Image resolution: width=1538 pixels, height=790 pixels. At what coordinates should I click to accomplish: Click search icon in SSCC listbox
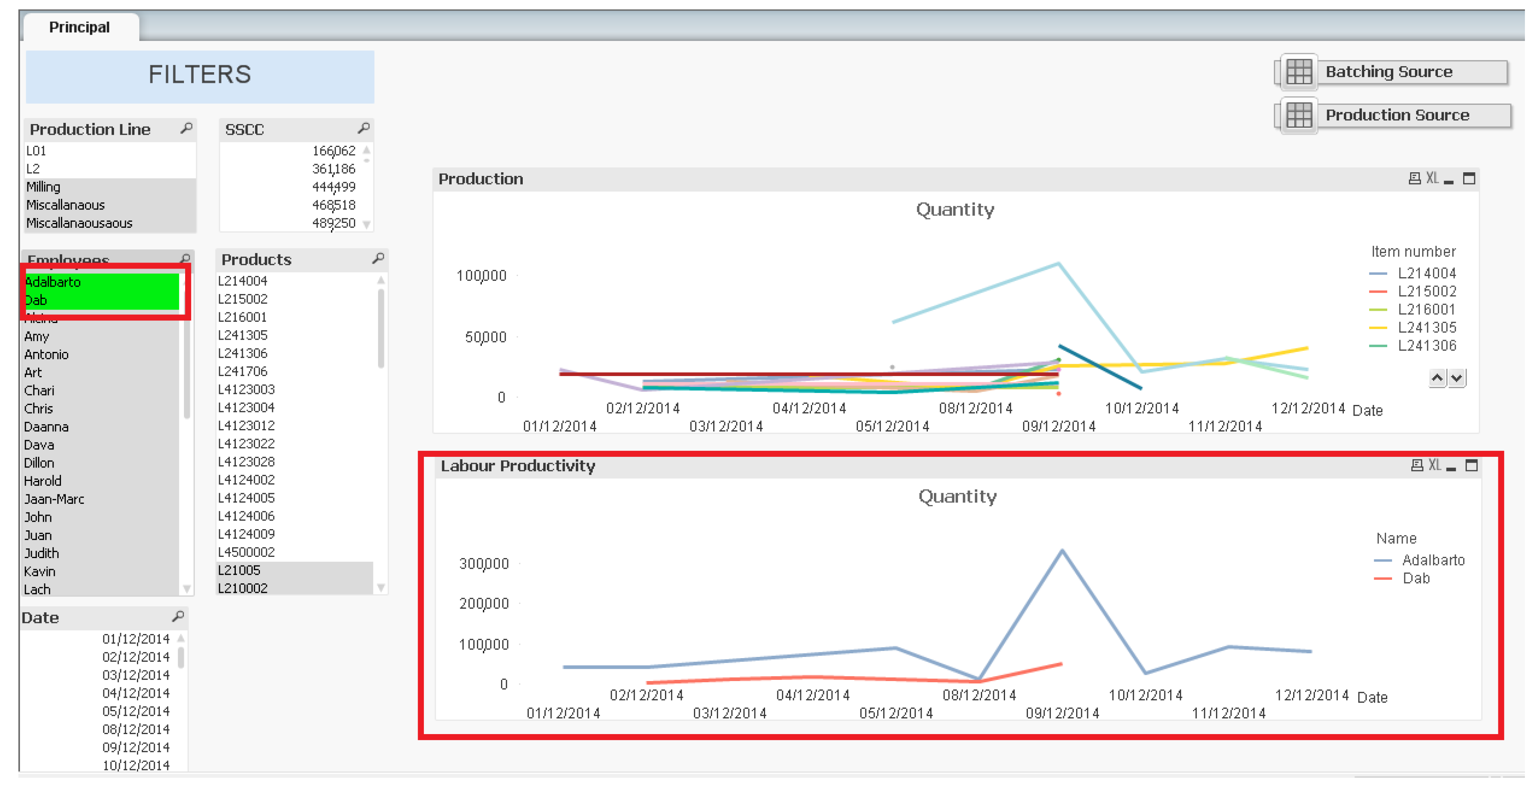(363, 129)
